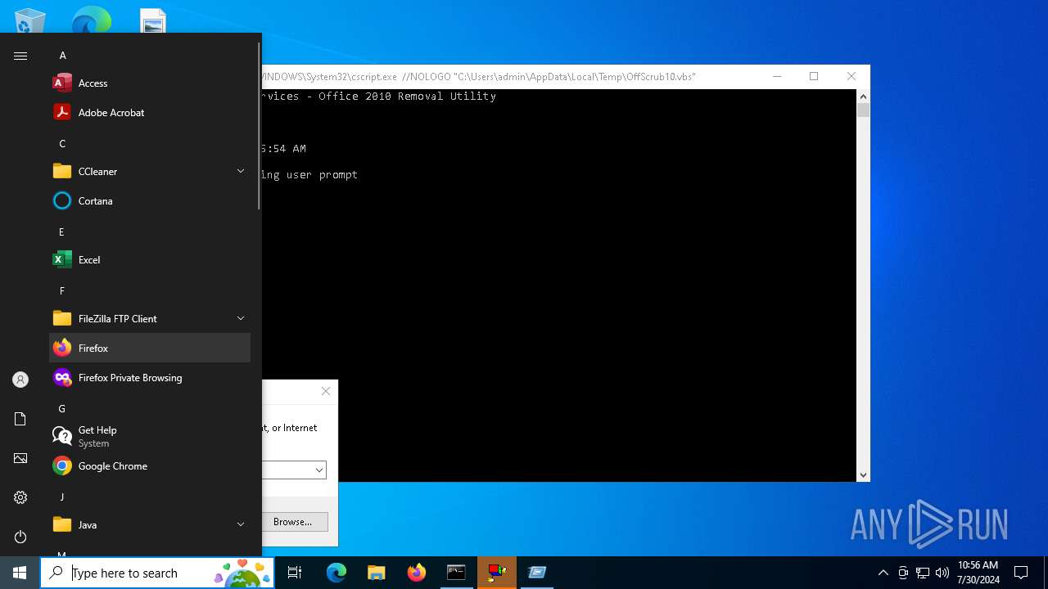This screenshot has height=589, width=1048.
Task: Show hidden system tray icons
Action: (x=883, y=573)
